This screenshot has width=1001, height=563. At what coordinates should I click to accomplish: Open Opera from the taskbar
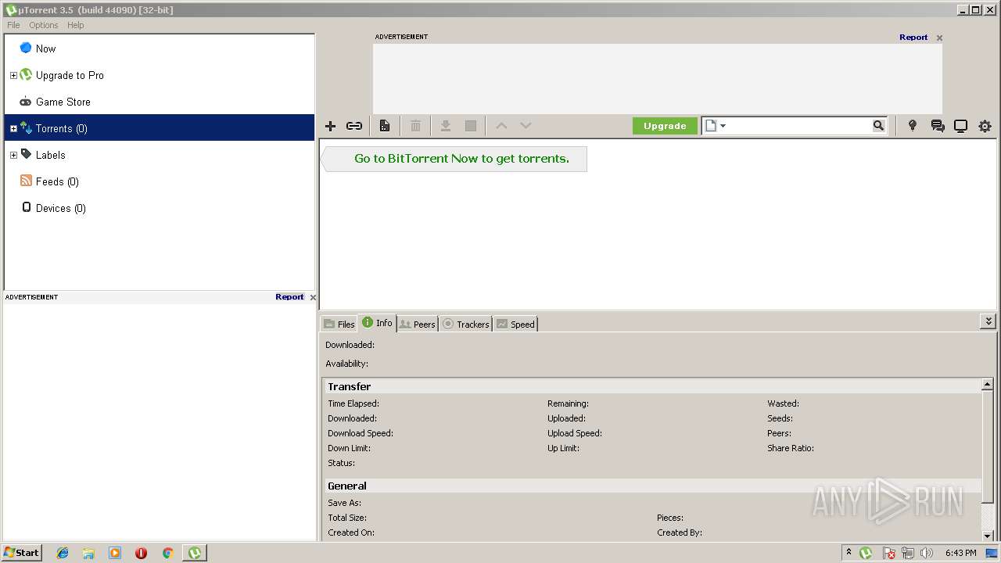tap(141, 553)
